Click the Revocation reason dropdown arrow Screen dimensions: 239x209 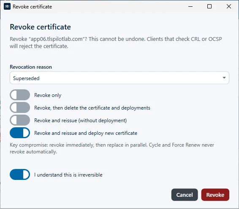click(224, 78)
